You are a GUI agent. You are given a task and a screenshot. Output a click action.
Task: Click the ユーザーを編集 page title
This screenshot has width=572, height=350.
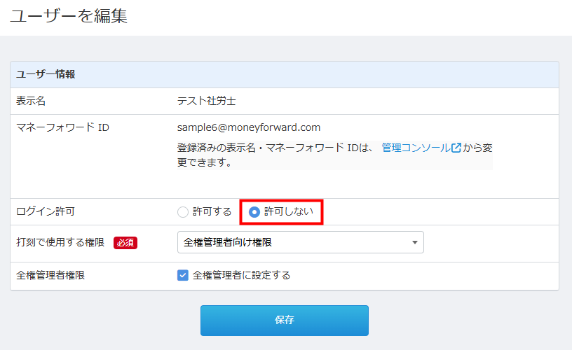pos(69,17)
